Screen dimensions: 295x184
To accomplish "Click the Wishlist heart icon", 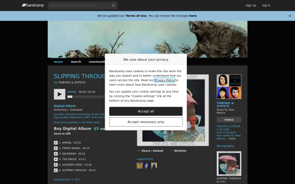I will click(171, 151).
